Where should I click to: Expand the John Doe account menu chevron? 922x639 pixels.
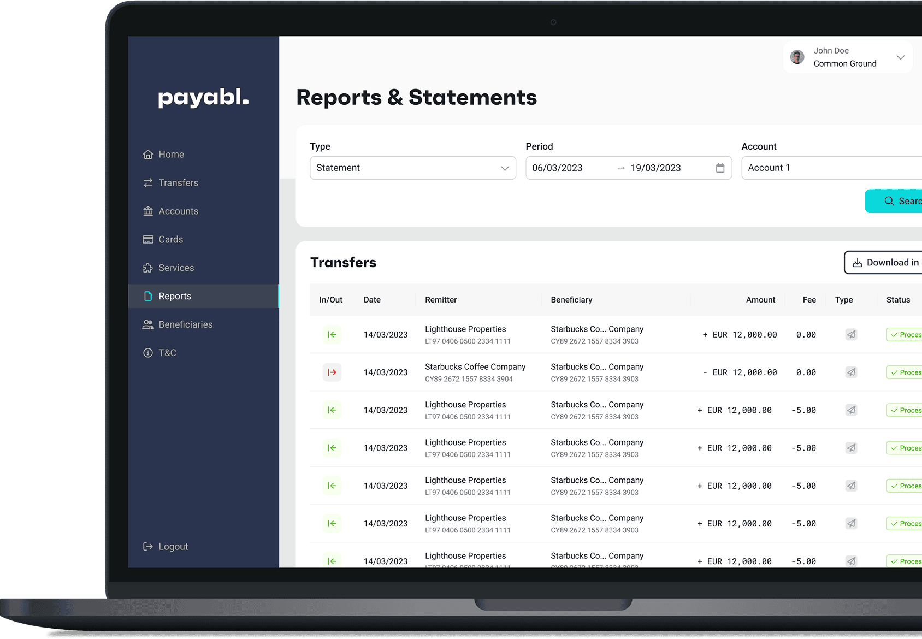click(x=900, y=57)
